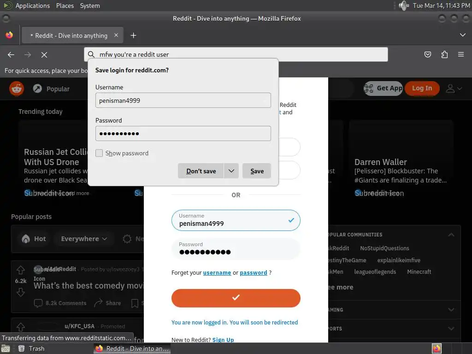Open the Trash item in the bottom panel
Image resolution: width=472 pixels, height=354 pixels.
(x=31, y=348)
